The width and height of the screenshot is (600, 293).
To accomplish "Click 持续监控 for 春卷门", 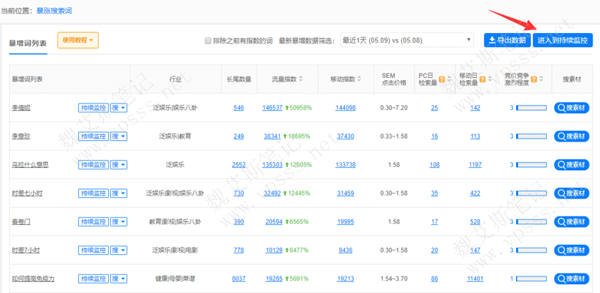I will click(x=94, y=222).
